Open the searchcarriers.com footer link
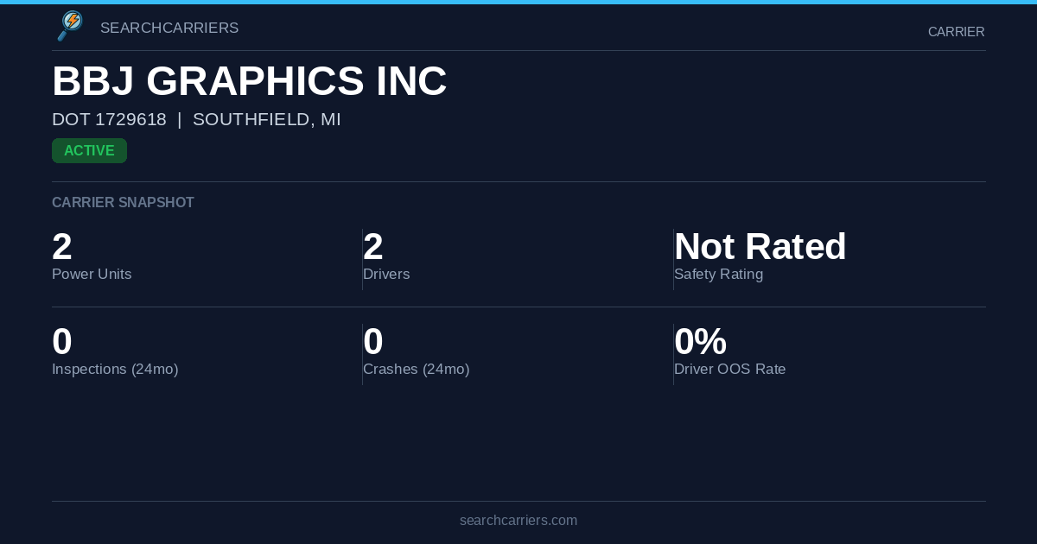This screenshot has height=544, width=1037. tap(518, 521)
